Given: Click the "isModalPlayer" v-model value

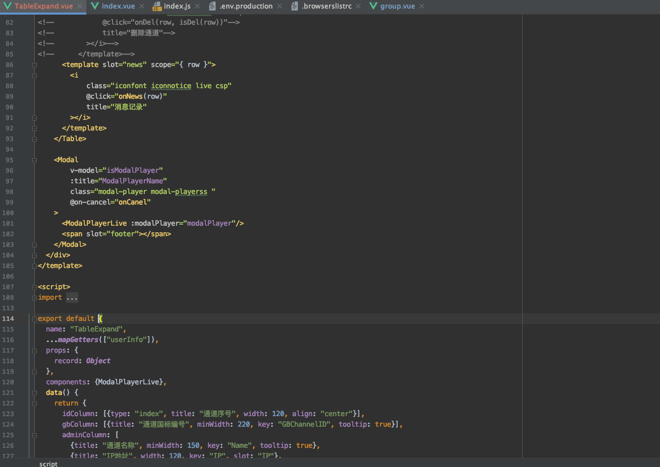Looking at the screenshot, I should [x=133, y=171].
